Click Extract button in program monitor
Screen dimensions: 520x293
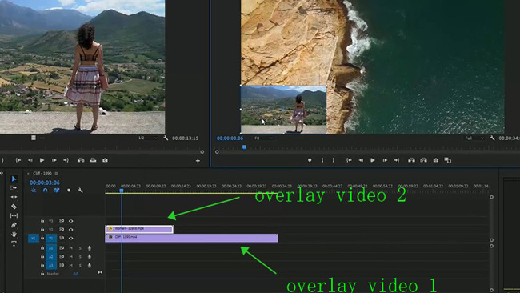coord(423,160)
